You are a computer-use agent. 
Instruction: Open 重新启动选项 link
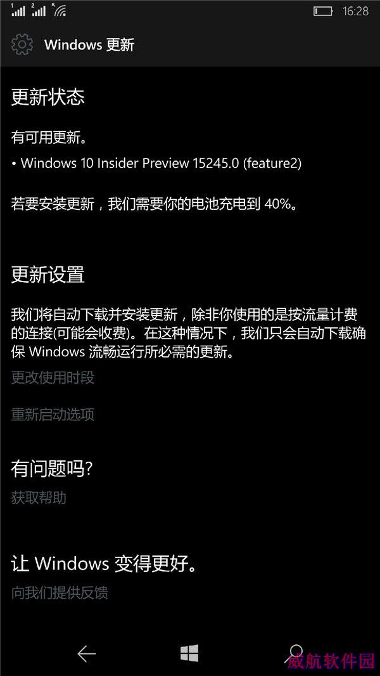coord(53,415)
